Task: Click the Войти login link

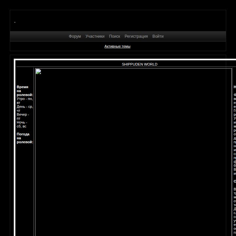Action: pyautogui.click(x=158, y=36)
